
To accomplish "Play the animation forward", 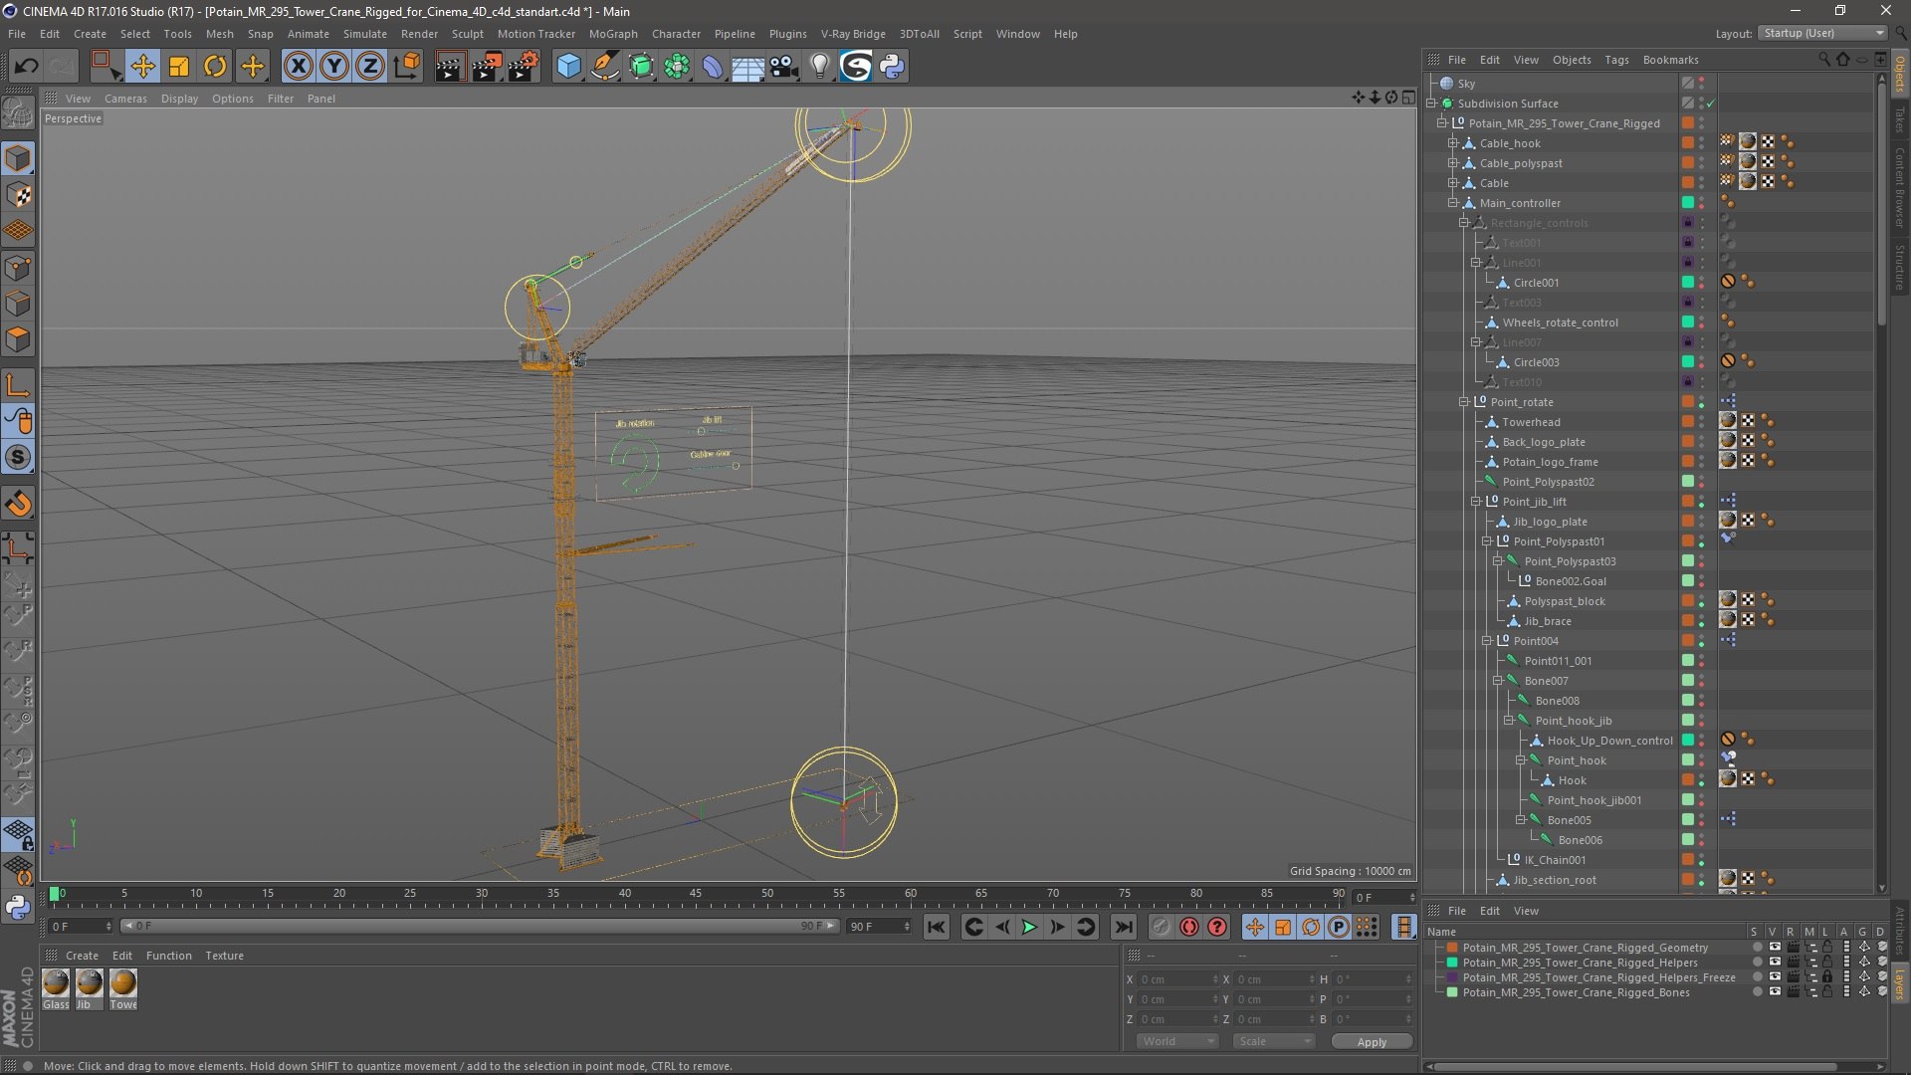I will [x=1030, y=927].
